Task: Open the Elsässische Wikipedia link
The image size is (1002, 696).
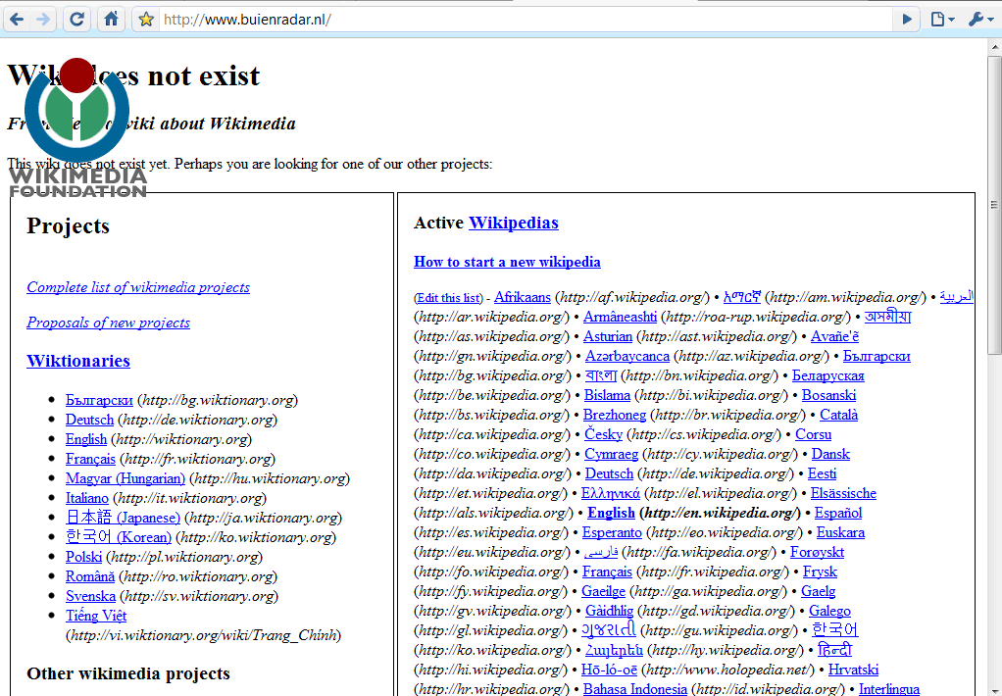Action: (x=843, y=493)
